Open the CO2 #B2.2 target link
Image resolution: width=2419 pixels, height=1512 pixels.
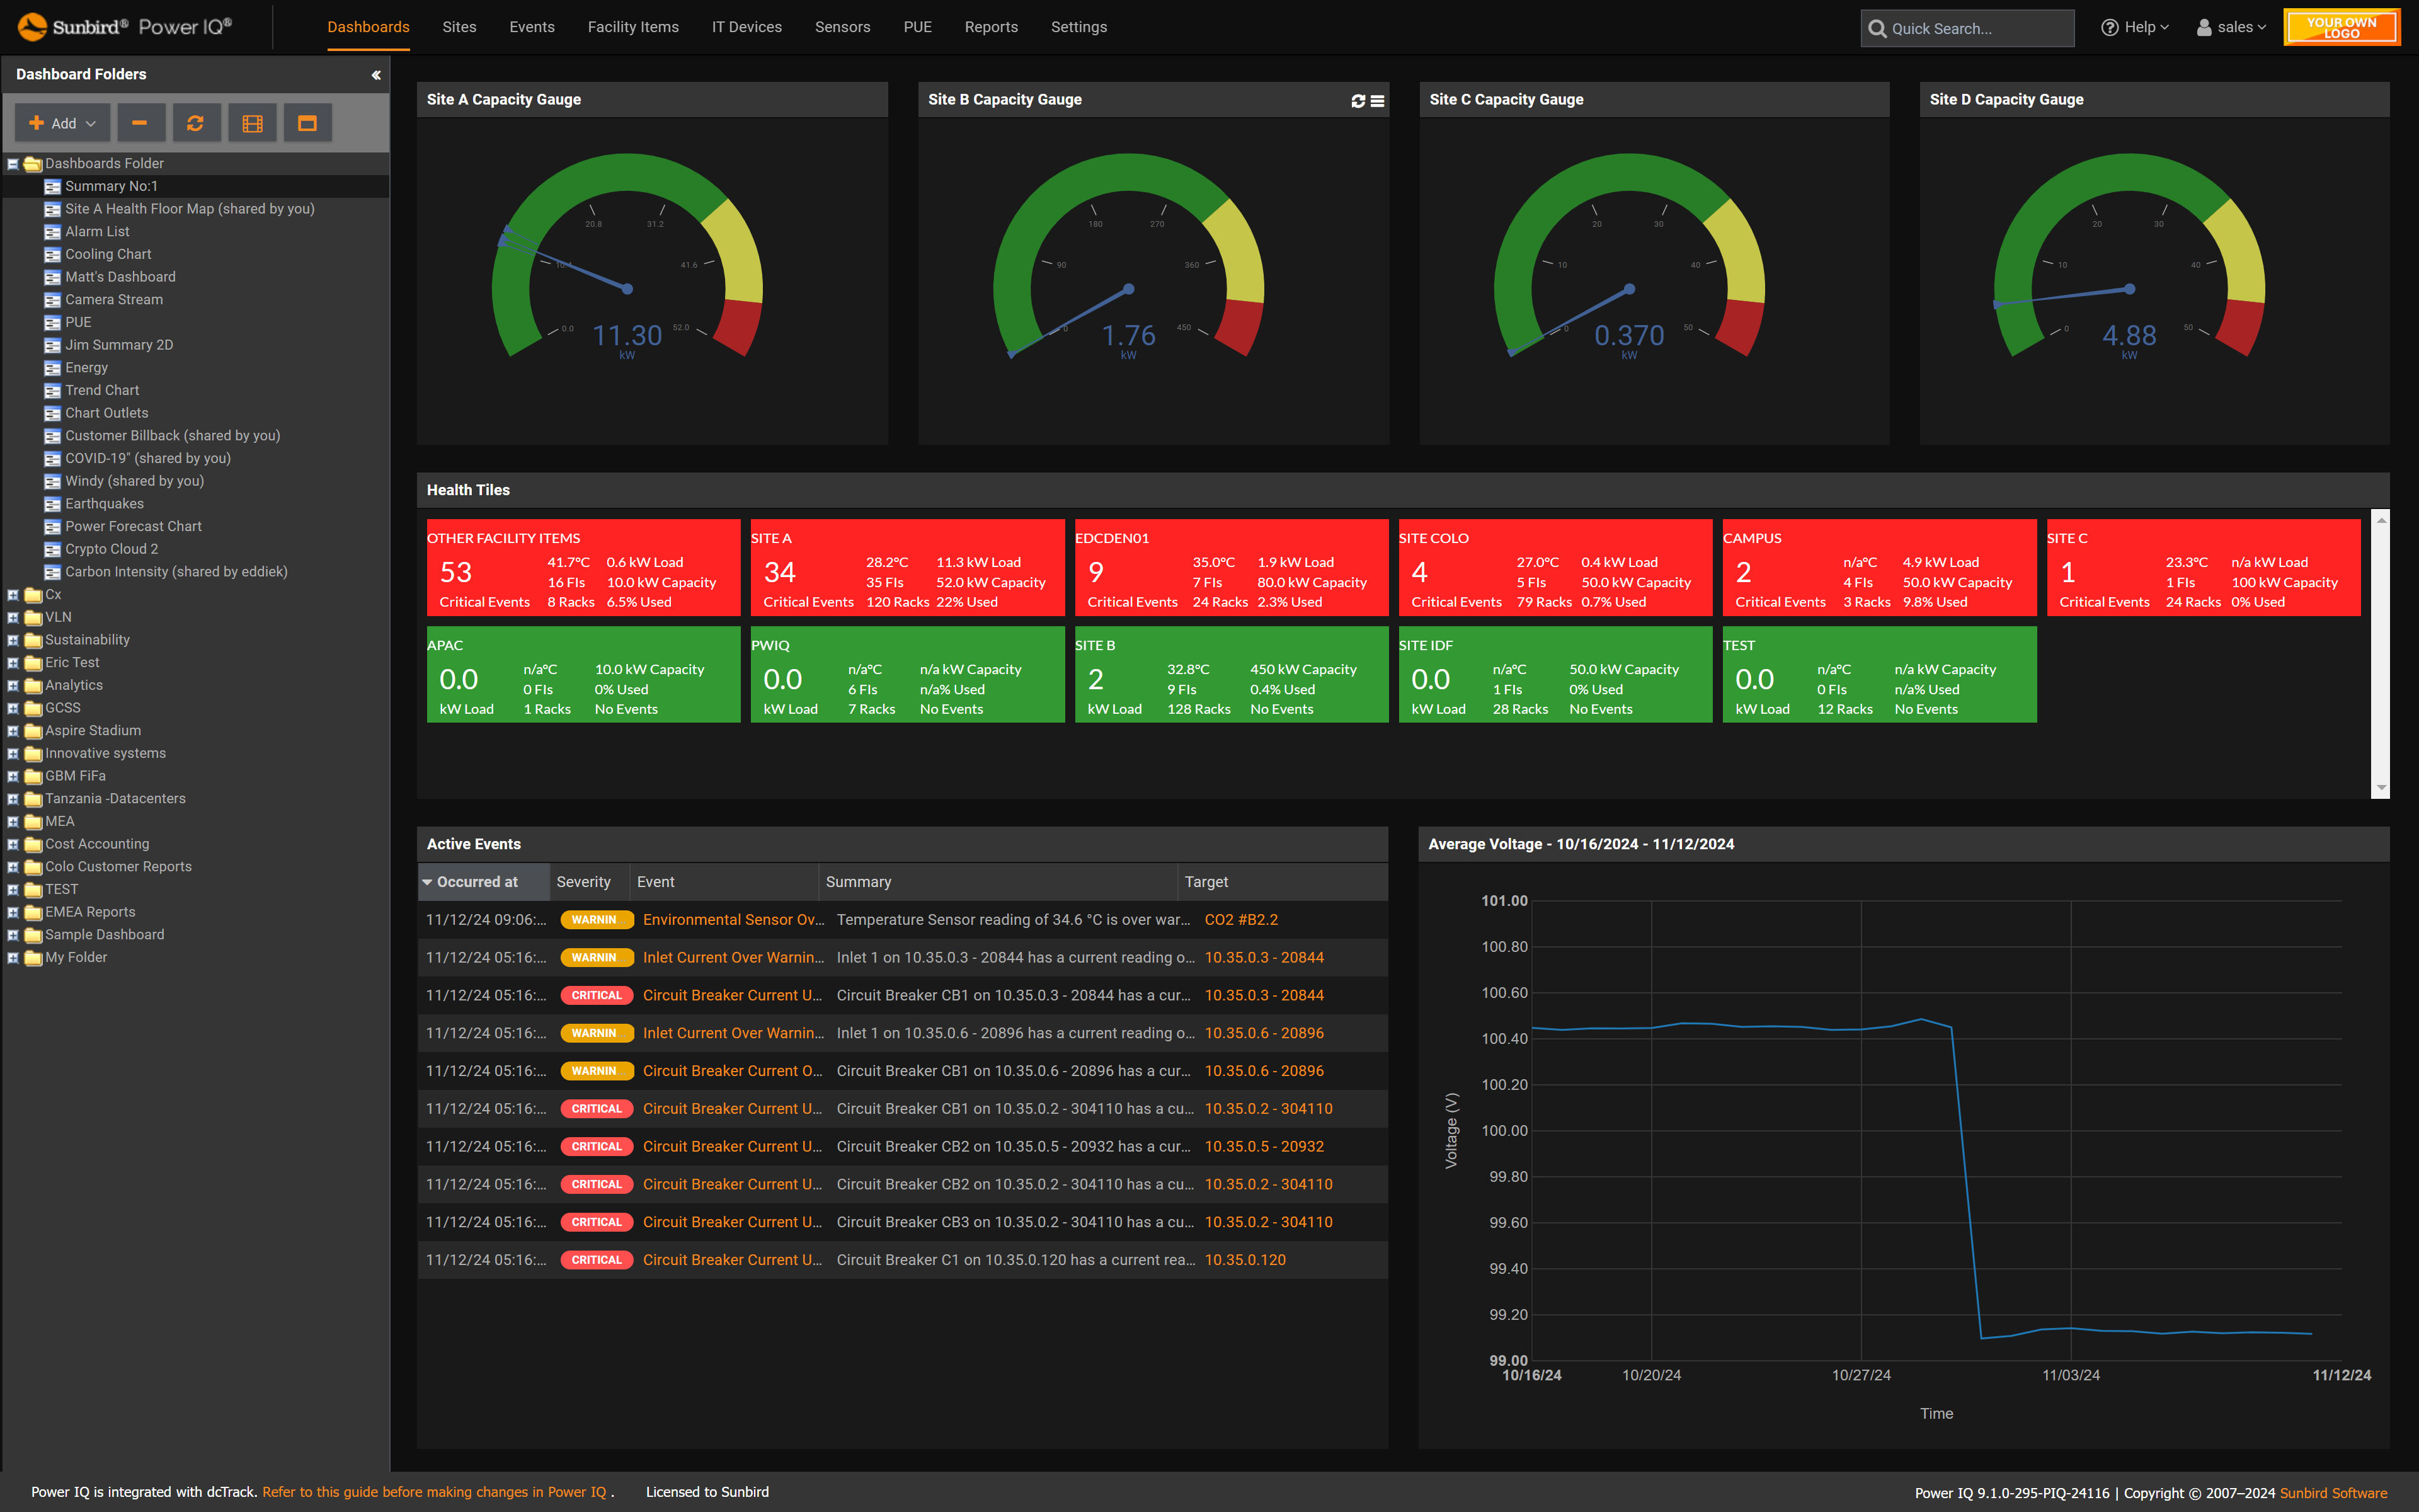(1240, 919)
